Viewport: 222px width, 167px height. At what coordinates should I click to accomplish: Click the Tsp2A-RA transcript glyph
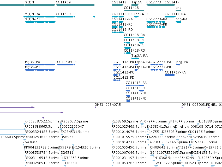[x=135, y=58]
